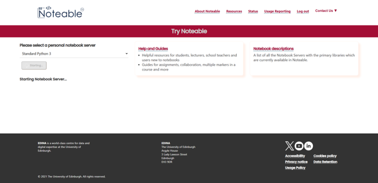Go to Usage Reporting
378x183 pixels.
tap(277, 11)
